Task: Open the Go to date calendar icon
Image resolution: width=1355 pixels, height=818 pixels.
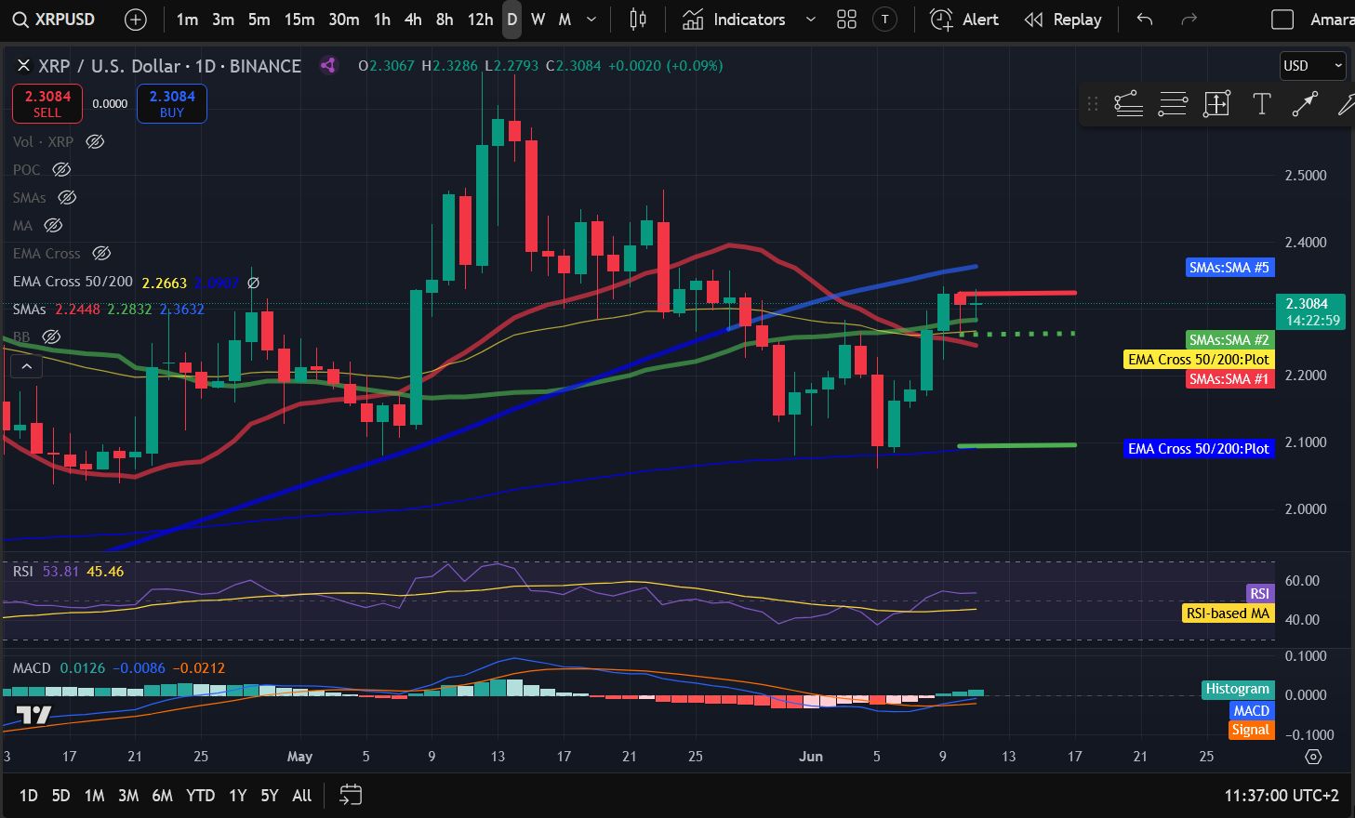Action: [x=351, y=795]
